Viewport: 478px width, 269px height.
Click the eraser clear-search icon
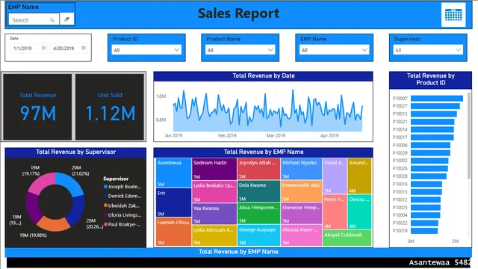tap(66, 19)
